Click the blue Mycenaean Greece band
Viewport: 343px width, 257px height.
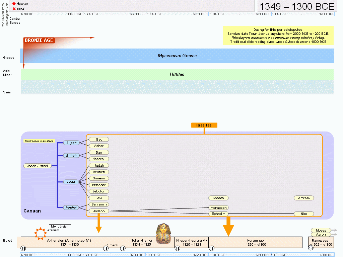(x=177, y=56)
